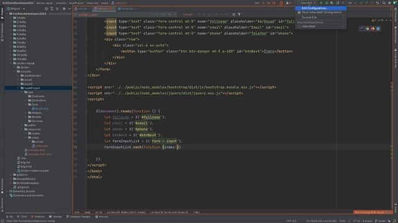Click the script breadcrumb in editor footer

coord(99,212)
